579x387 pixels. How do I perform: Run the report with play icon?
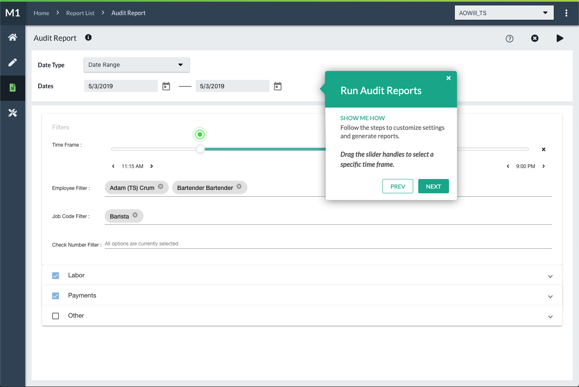560,38
